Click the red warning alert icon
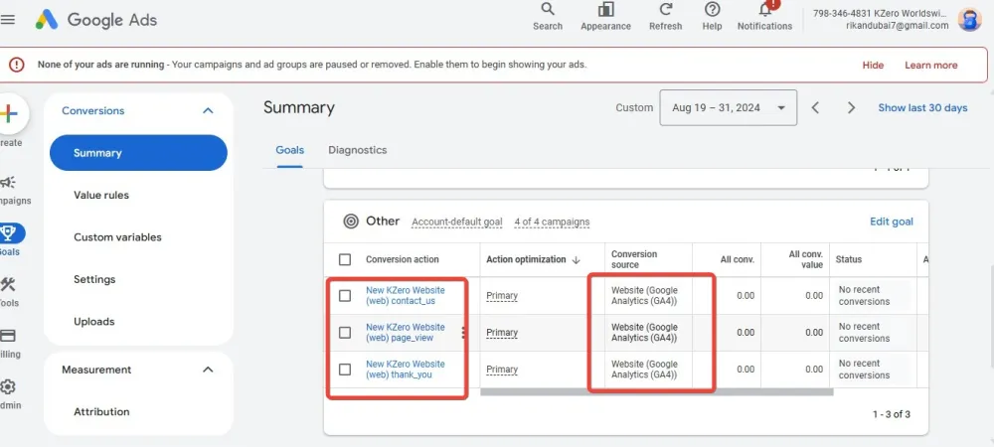 (x=17, y=65)
